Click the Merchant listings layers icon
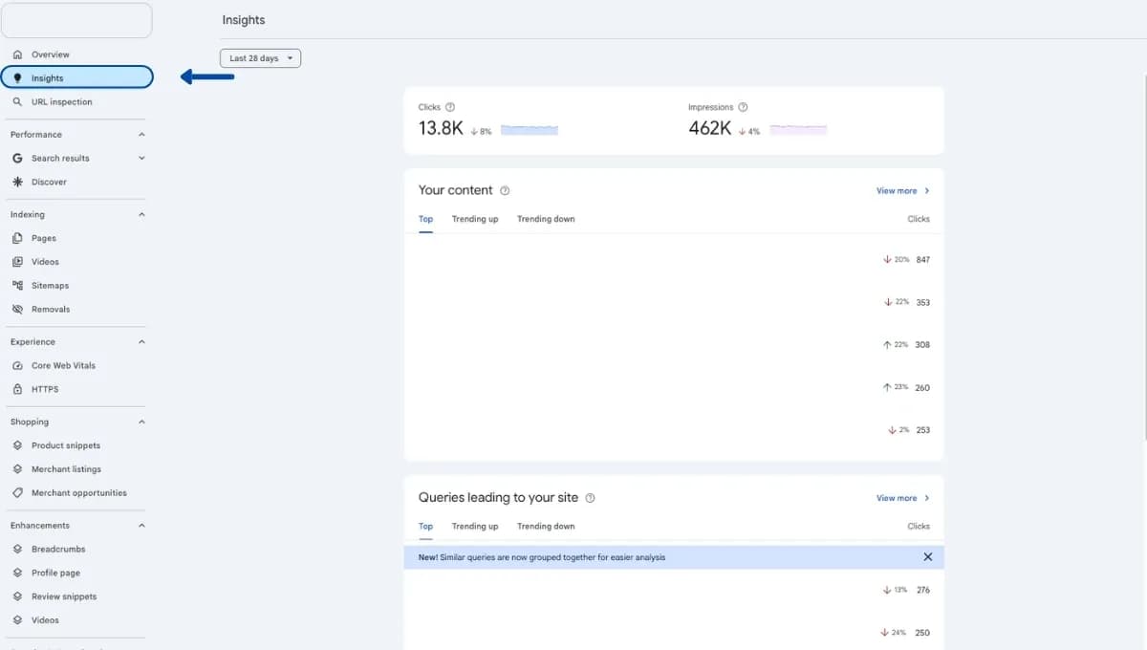The width and height of the screenshot is (1147, 650). (x=17, y=469)
